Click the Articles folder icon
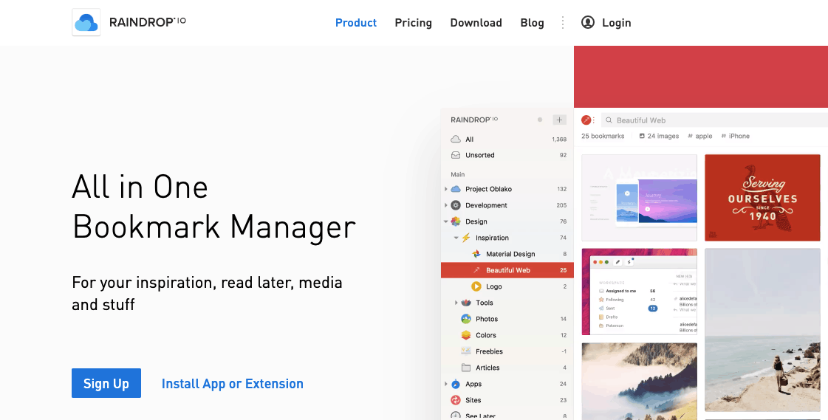 point(466,368)
